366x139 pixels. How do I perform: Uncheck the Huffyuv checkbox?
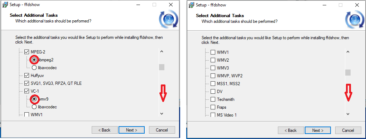(x=27, y=75)
